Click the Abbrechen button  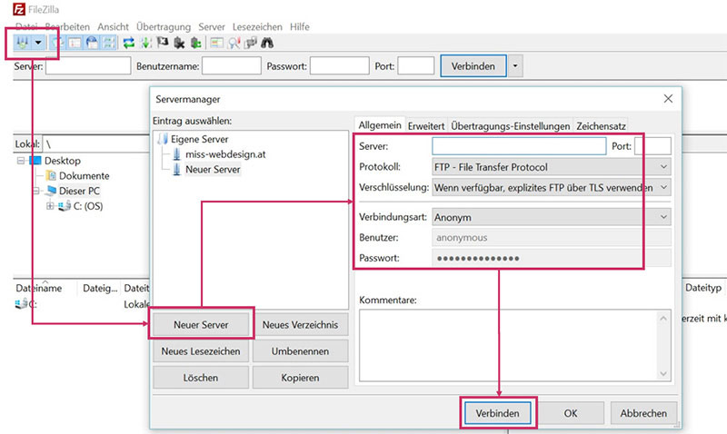tap(643, 413)
